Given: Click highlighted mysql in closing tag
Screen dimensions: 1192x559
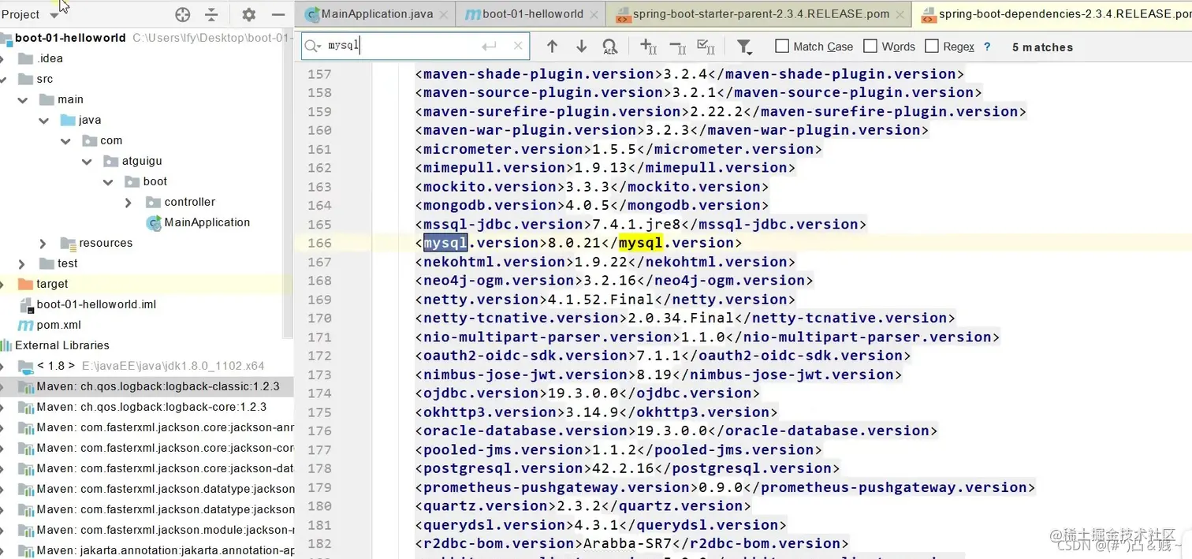Looking at the screenshot, I should point(640,243).
